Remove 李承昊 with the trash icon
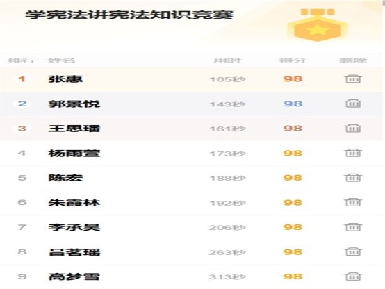The height and width of the screenshot is (289, 385). [353, 227]
